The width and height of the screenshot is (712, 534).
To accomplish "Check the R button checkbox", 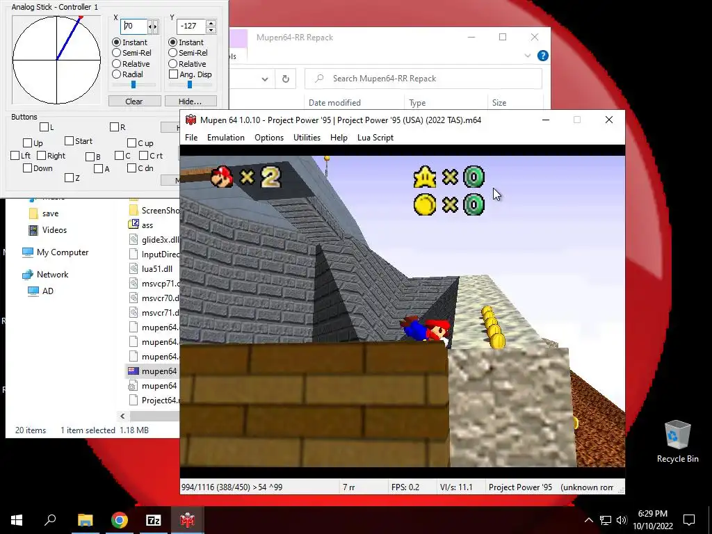I will (115, 127).
